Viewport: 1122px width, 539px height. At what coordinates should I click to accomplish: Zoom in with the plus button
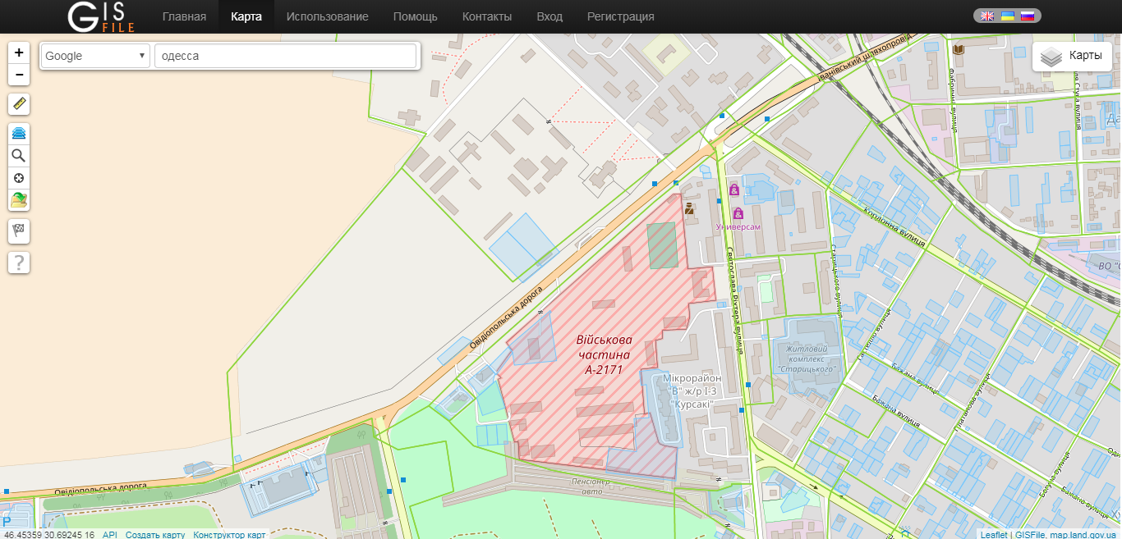pos(19,53)
